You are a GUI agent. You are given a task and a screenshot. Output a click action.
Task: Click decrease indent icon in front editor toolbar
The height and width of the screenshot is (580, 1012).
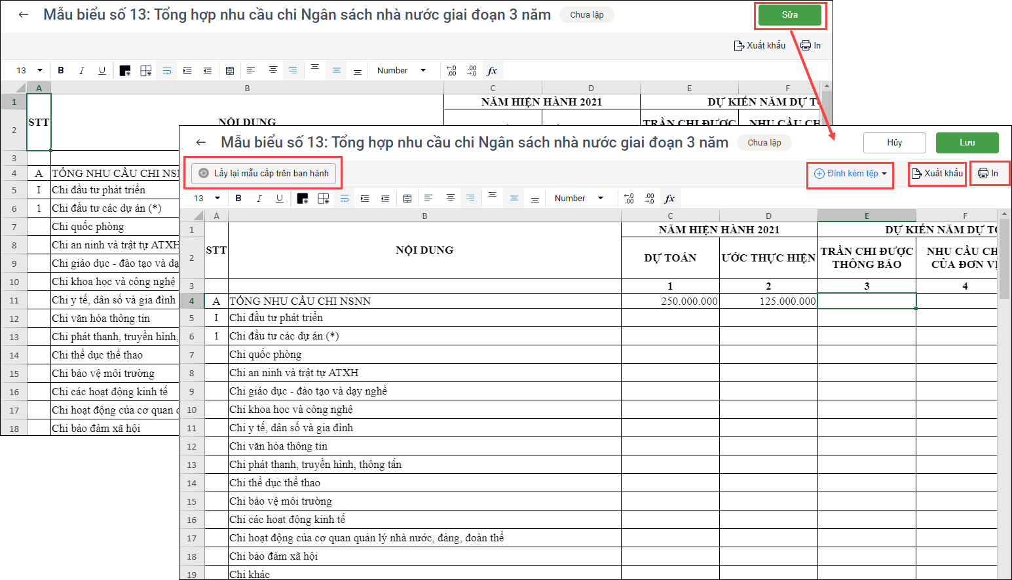click(385, 199)
